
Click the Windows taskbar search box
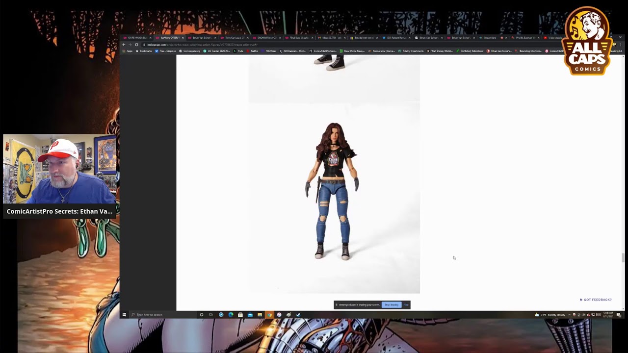162,315
